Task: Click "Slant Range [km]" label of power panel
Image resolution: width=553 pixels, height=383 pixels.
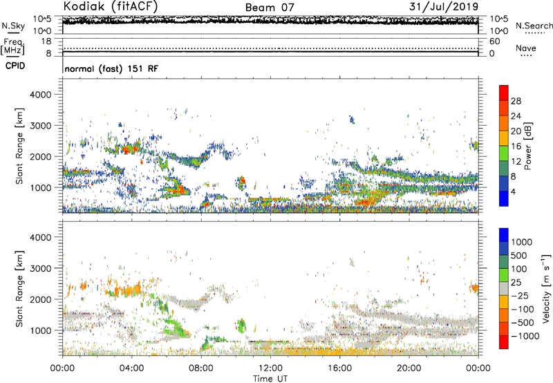Action: pyautogui.click(x=19, y=146)
